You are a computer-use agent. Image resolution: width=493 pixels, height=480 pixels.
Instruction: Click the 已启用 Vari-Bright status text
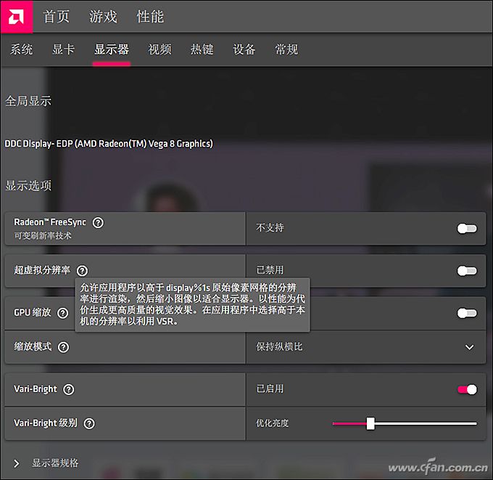click(x=270, y=389)
